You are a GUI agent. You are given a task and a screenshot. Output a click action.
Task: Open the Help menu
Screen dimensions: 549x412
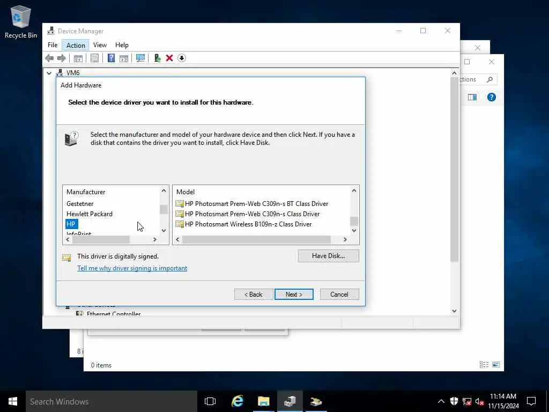click(122, 45)
